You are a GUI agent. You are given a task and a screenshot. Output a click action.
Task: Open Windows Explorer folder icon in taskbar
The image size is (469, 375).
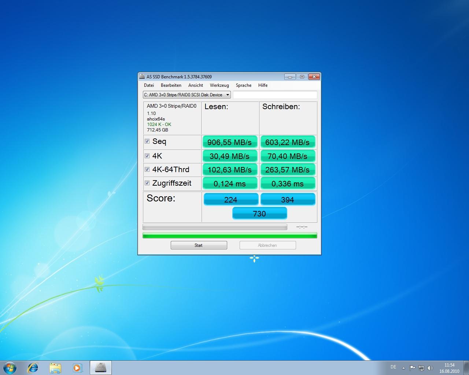(55, 368)
